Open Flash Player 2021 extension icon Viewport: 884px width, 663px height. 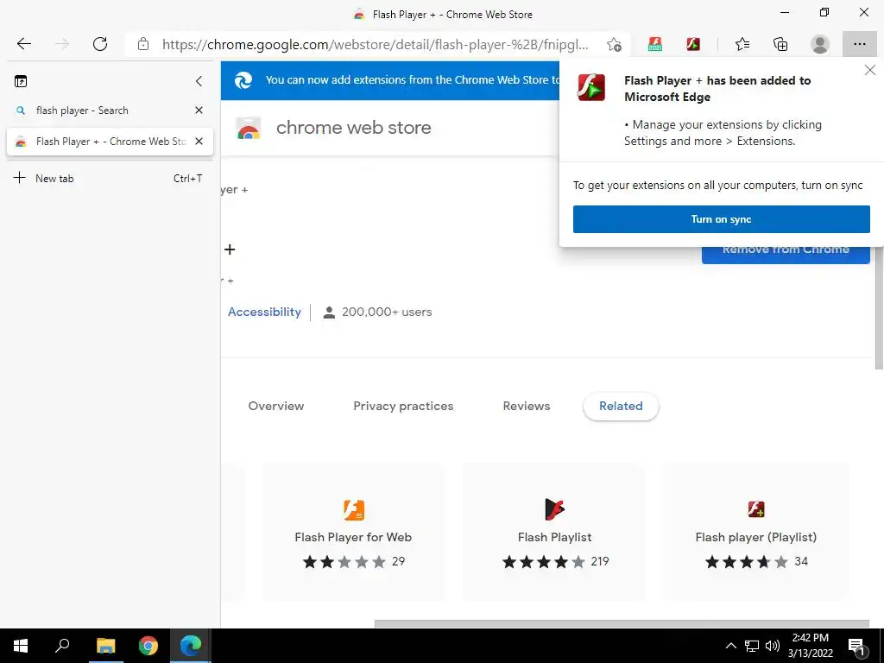click(655, 44)
